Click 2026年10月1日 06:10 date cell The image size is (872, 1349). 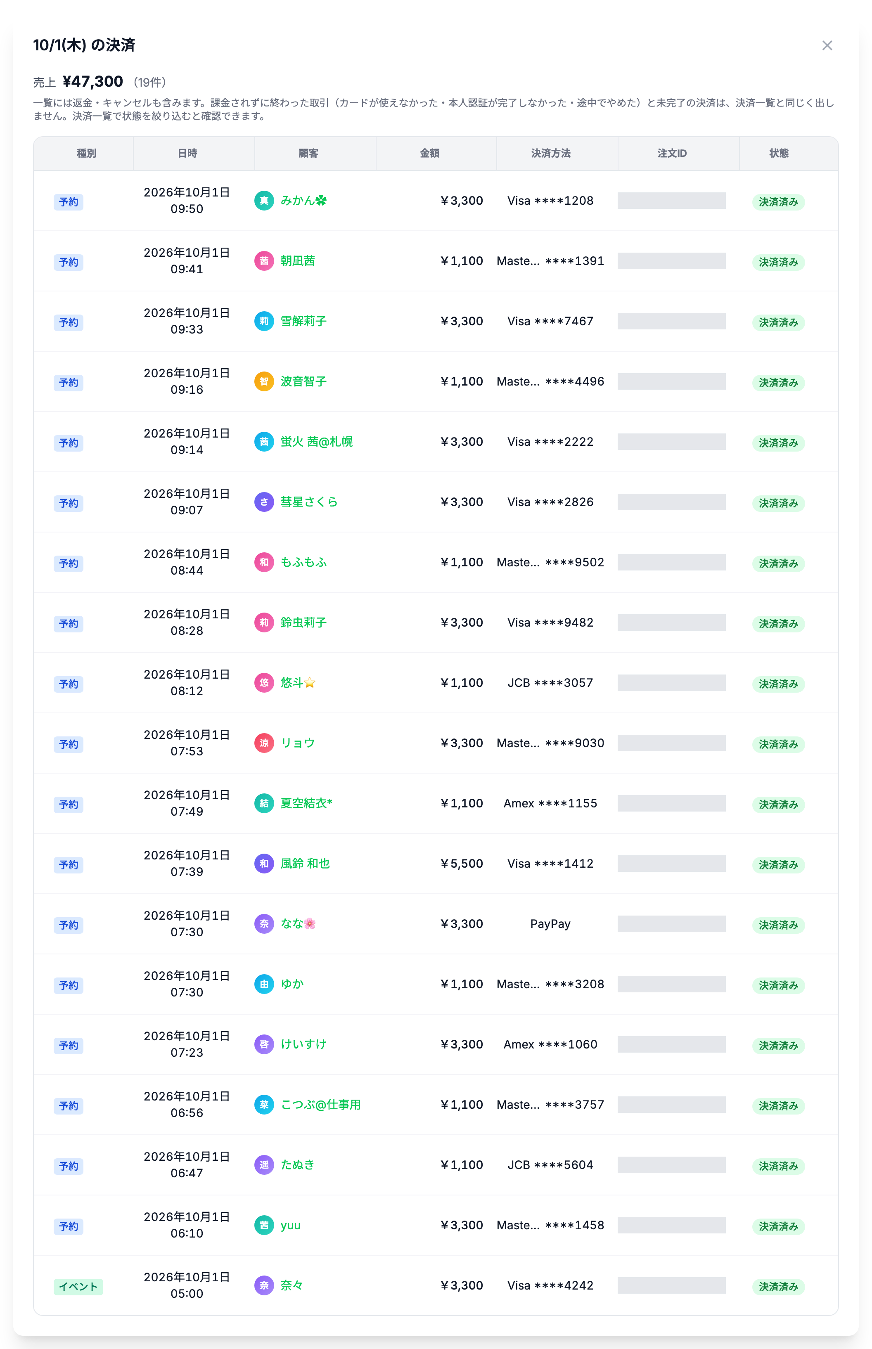pos(187,1226)
